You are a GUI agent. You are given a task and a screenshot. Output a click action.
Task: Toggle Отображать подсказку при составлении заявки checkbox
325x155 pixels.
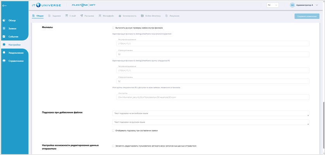tap(113, 130)
